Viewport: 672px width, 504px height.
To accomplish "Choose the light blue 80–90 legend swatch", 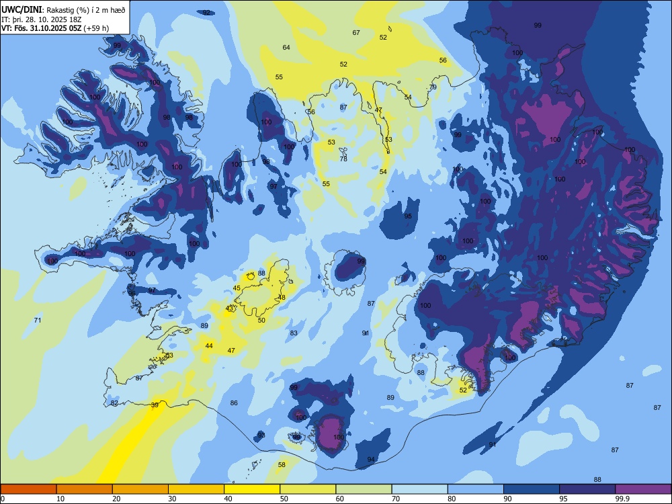I will tap(476, 489).
